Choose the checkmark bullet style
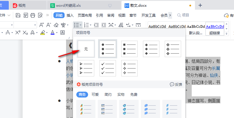The image size is (234, 118). pyautogui.click(x=107, y=68)
